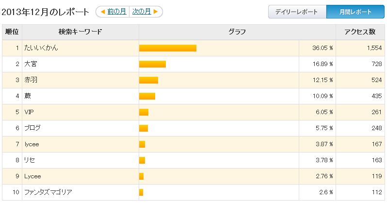Select the 大宮 keyword cell
387x204 pixels.
pyautogui.click(x=81, y=64)
